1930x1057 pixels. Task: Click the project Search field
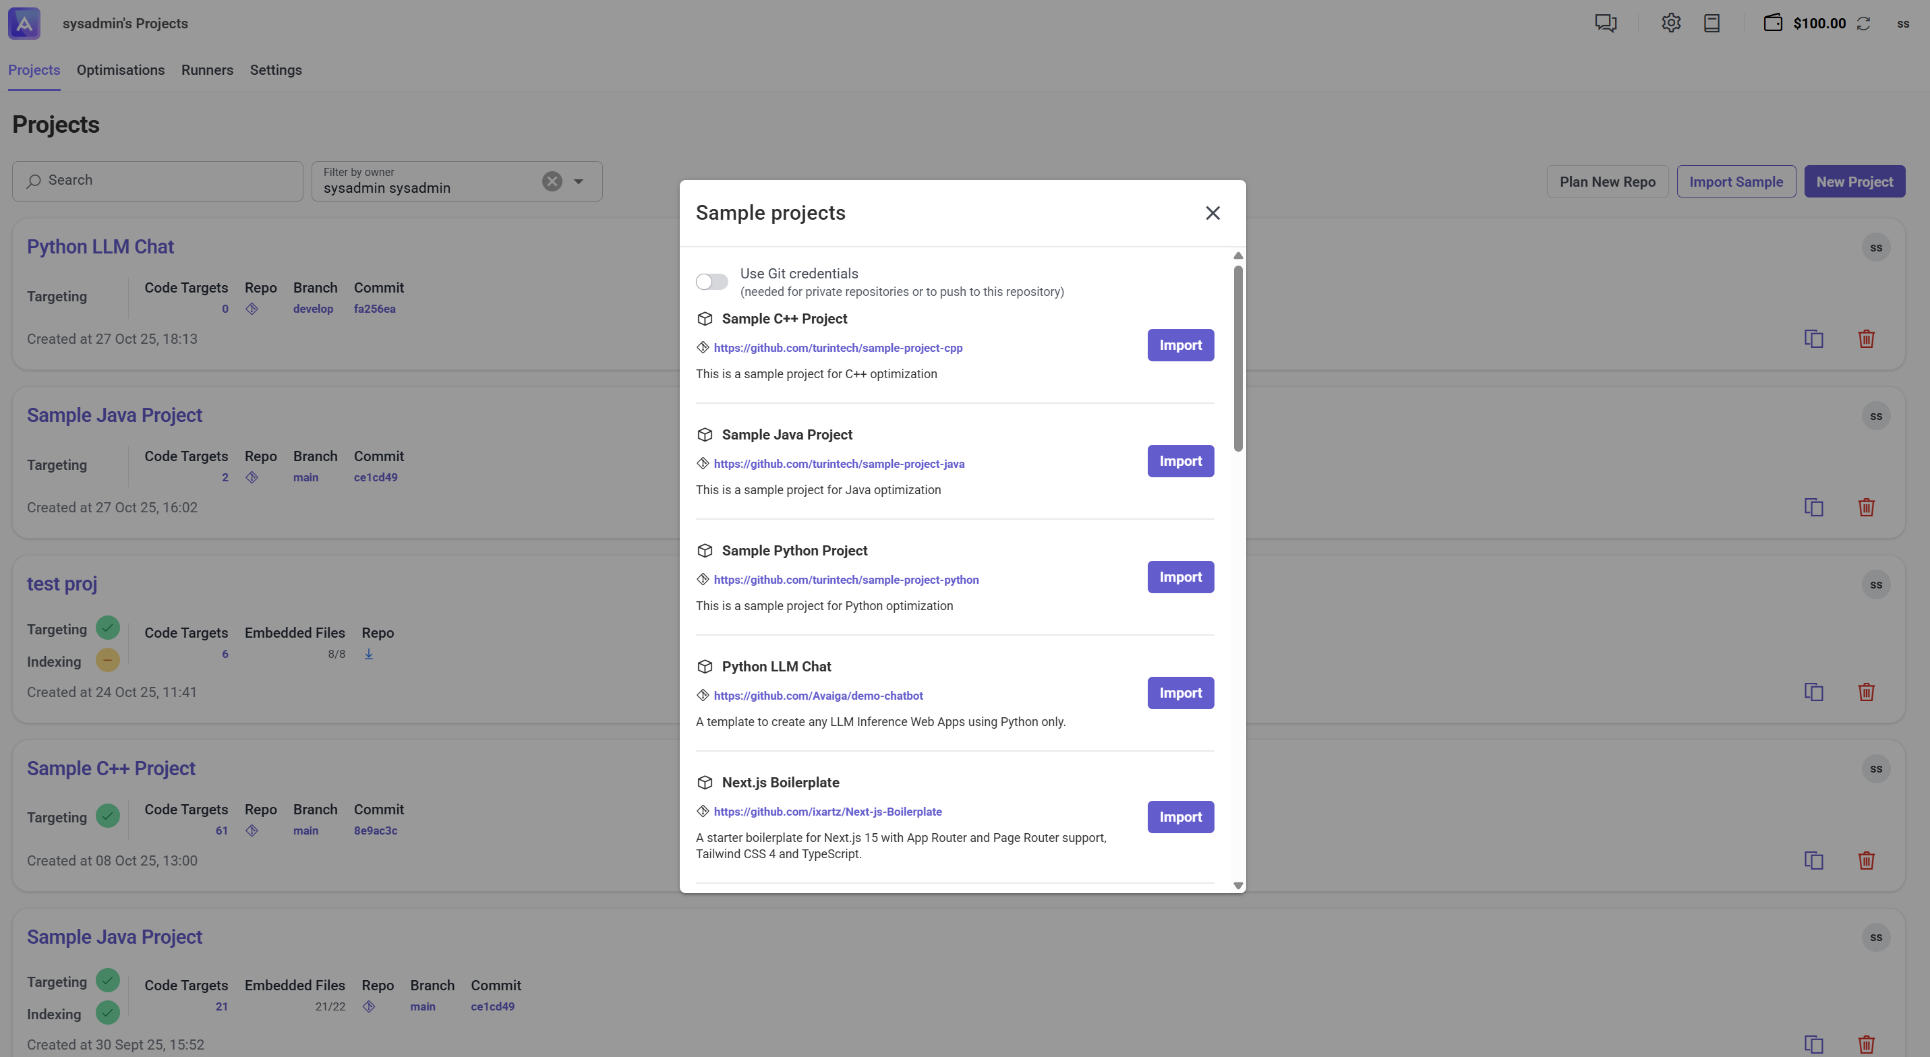(157, 181)
